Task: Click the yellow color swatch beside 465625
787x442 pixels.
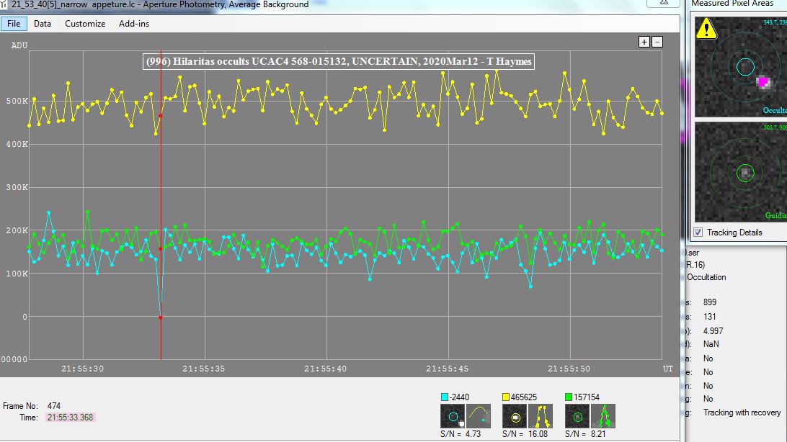Action: pyautogui.click(x=506, y=397)
